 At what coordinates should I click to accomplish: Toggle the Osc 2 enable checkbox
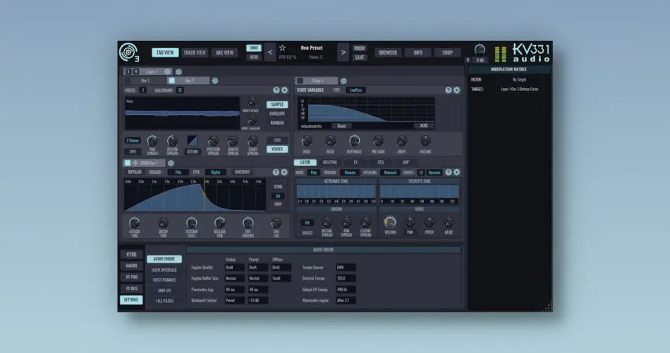(172, 80)
